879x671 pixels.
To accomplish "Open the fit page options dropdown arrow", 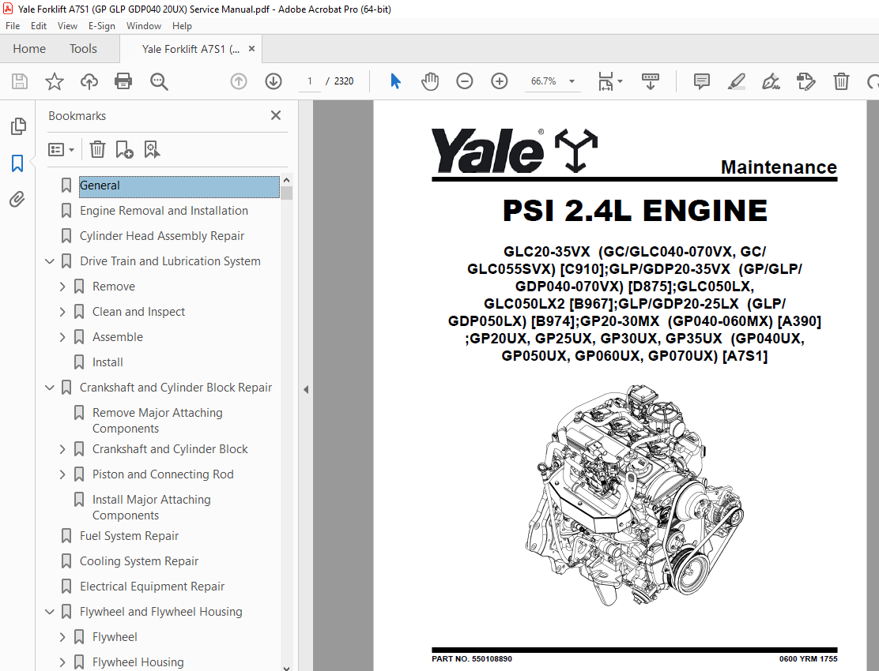I will tap(620, 82).
